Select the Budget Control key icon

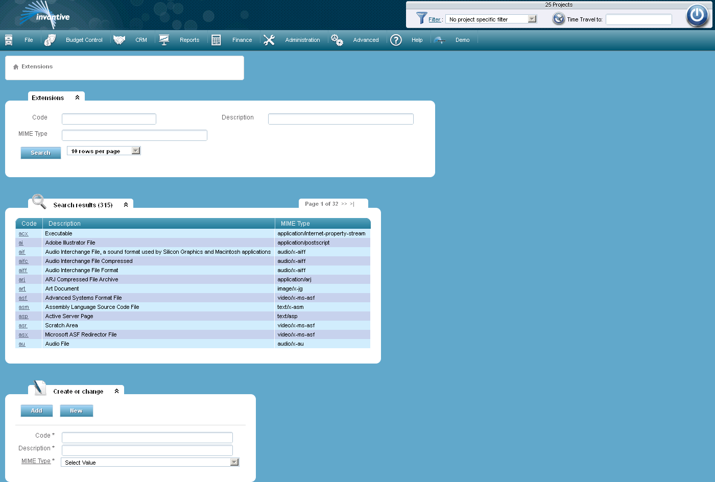(x=50, y=39)
